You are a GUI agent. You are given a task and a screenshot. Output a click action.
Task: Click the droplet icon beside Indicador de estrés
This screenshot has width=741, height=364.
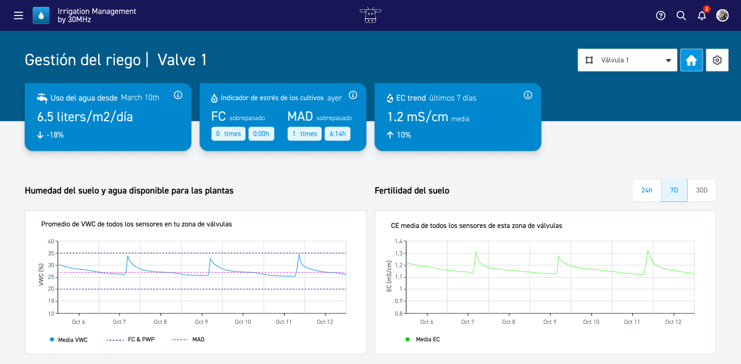click(x=214, y=98)
